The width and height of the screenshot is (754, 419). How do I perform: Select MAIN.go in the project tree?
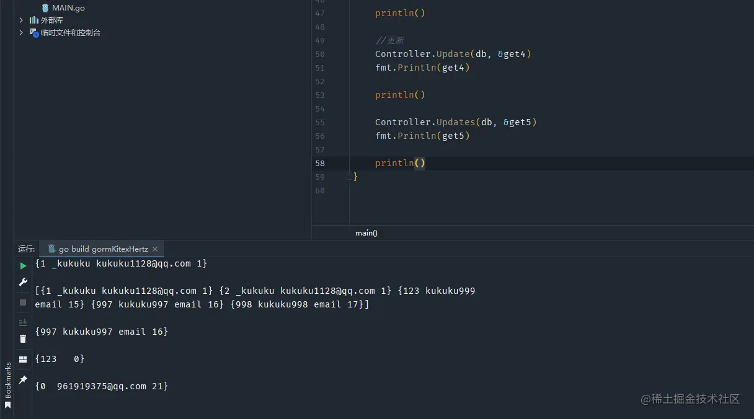click(x=68, y=8)
